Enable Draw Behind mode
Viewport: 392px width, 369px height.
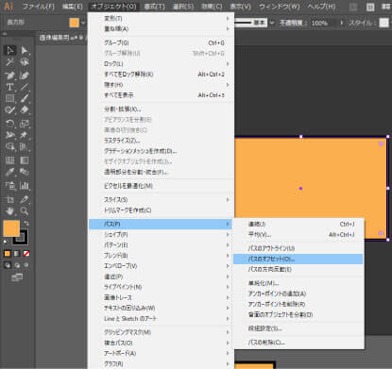tap(17, 265)
